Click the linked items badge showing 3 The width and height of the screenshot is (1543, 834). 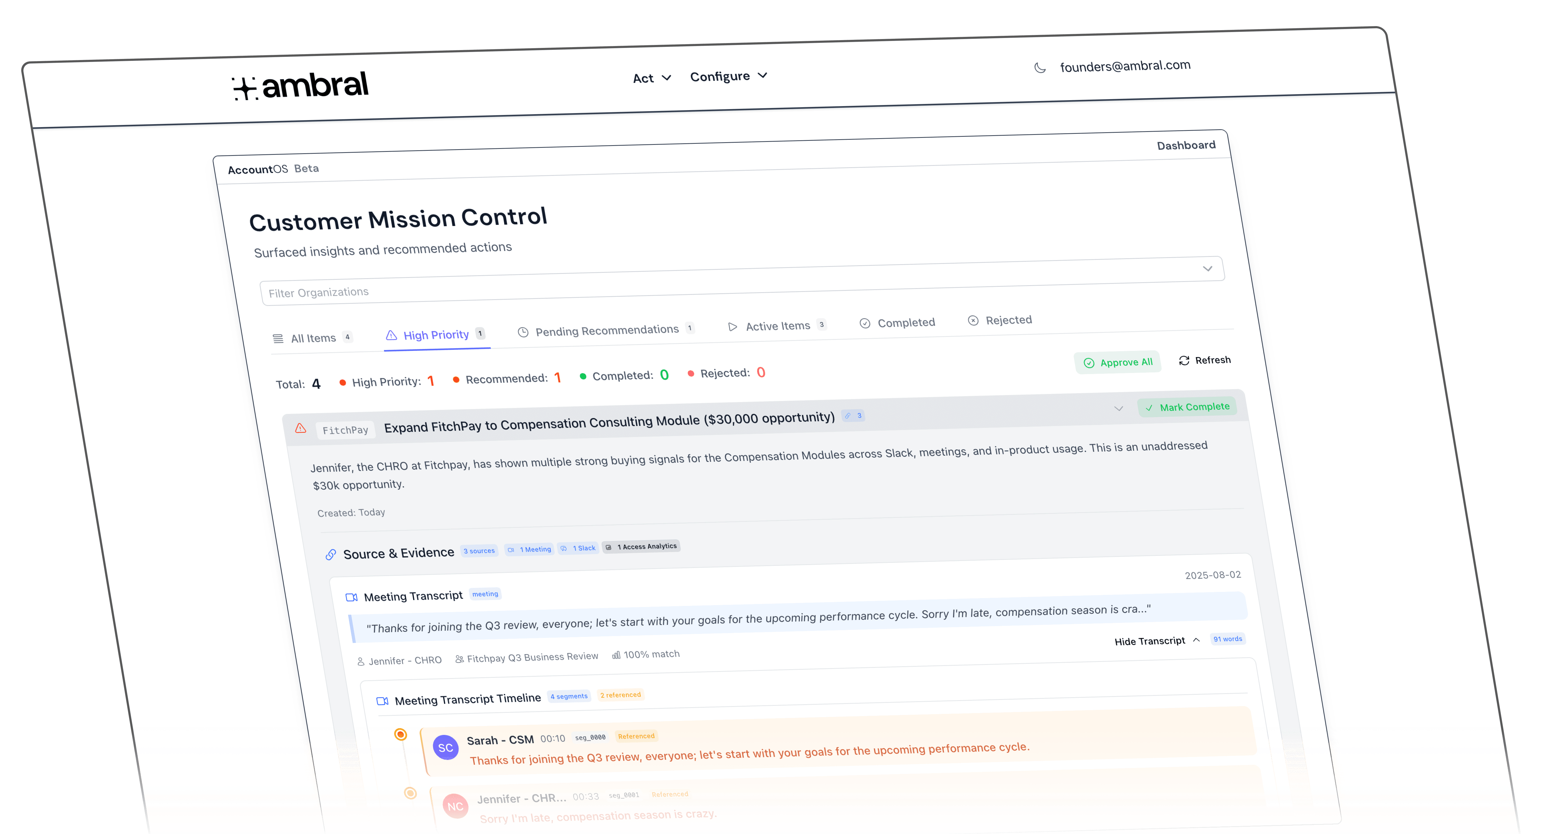[853, 416]
